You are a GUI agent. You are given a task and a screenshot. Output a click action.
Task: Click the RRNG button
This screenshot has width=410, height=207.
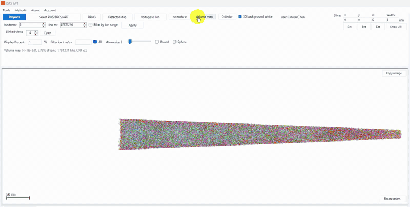coord(92,17)
